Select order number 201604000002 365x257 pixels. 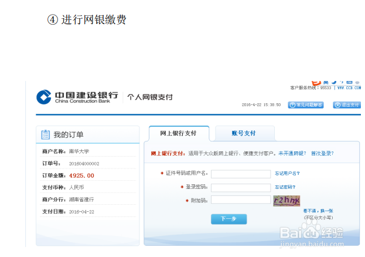coord(84,164)
